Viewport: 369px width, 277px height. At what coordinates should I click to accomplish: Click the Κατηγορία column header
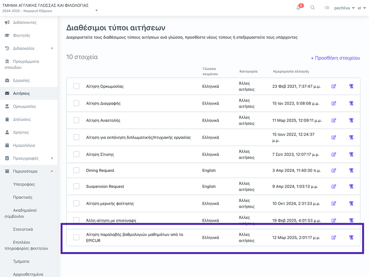(x=248, y=71)
